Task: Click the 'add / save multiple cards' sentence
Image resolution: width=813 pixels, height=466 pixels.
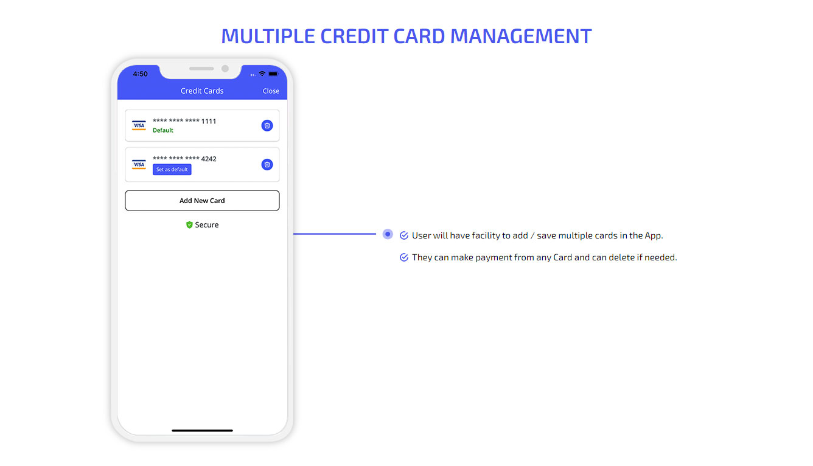Action: point(537,235)
